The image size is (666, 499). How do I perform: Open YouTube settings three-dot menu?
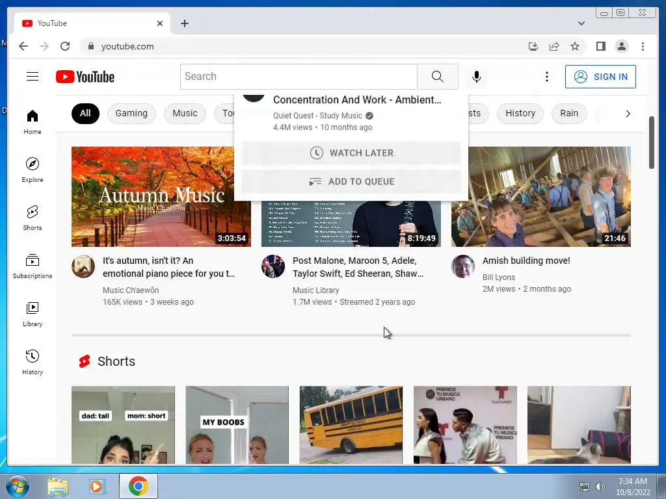tap(546, 77)
